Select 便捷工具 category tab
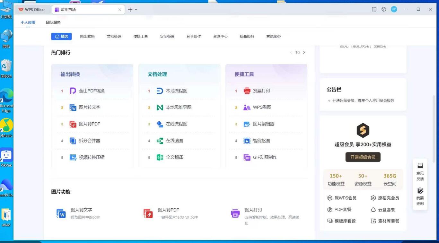Viewport: 439px width, 243px height. tap(141, 36)
